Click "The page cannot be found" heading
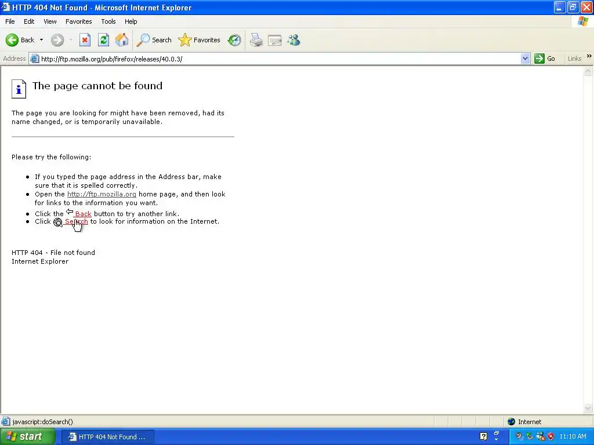Viewport: 594px width, 445px height. coord(97,86)
